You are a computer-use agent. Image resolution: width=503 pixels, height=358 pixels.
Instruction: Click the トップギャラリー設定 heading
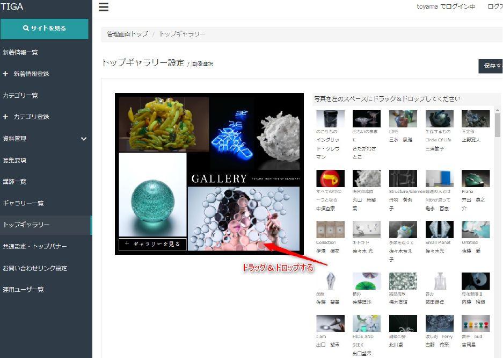(x=143, y=62)
